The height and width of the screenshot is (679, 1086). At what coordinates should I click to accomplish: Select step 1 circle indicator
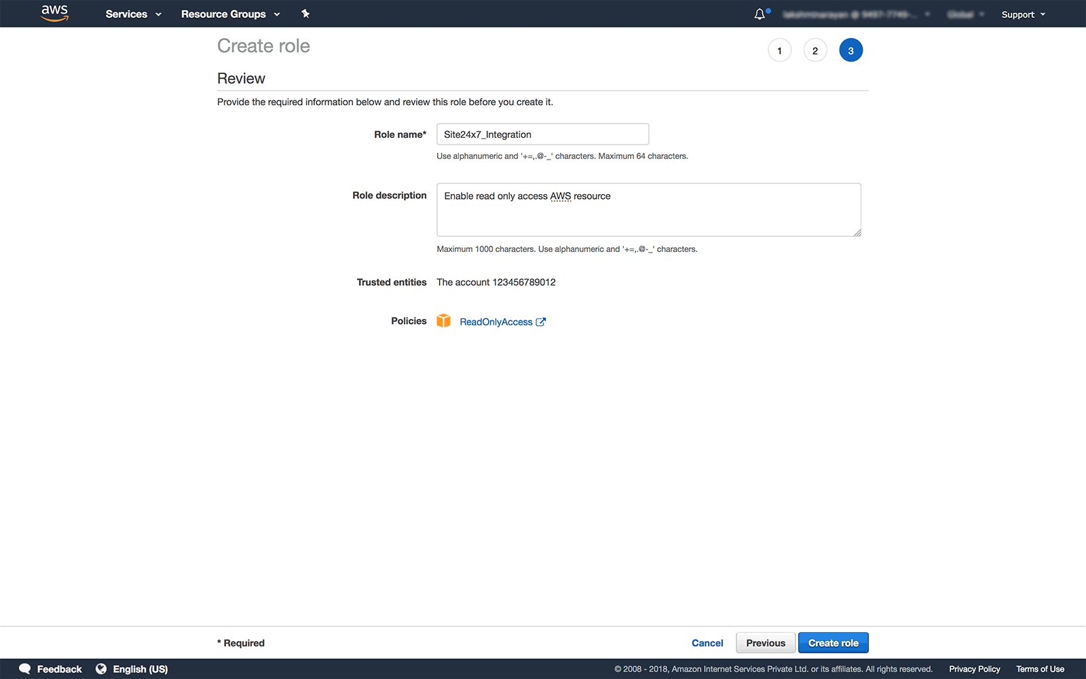[x=779, y=50]
